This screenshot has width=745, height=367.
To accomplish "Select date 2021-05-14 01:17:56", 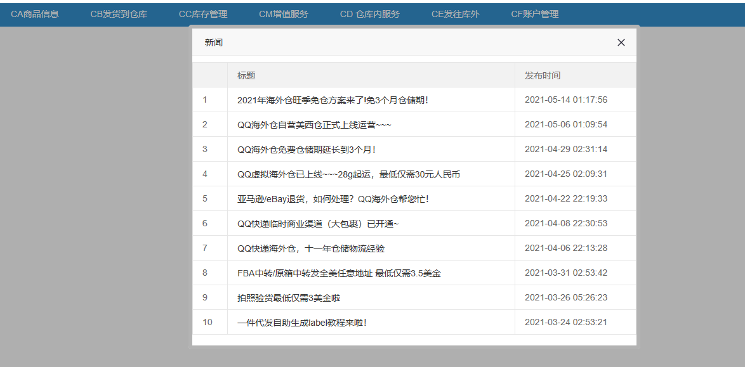I will pos(566,100).
